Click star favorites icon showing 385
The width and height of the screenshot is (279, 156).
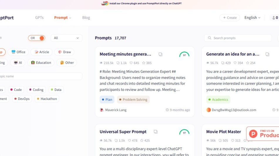coord(144,63)
